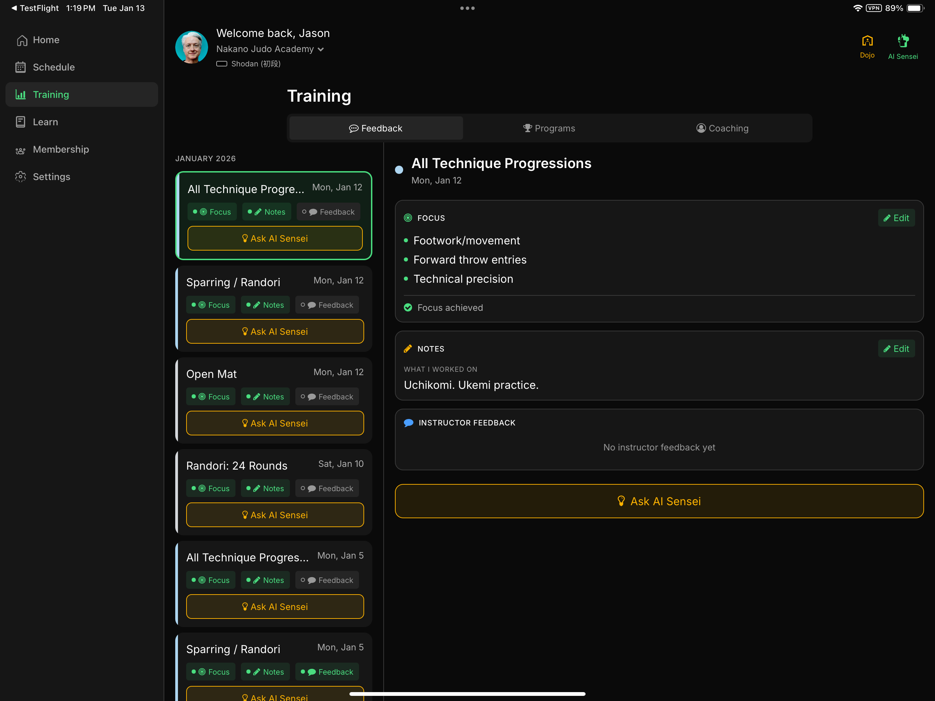Toggle Focus chip on Open Mat card
Viewport: 935px width, 701px height.
point(210,397)
